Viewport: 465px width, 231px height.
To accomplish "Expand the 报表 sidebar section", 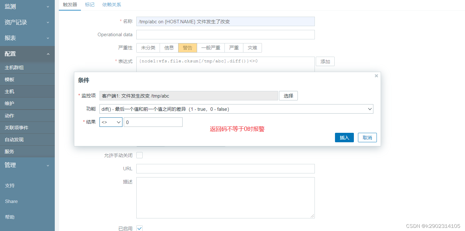I will (x=27, y=38).
